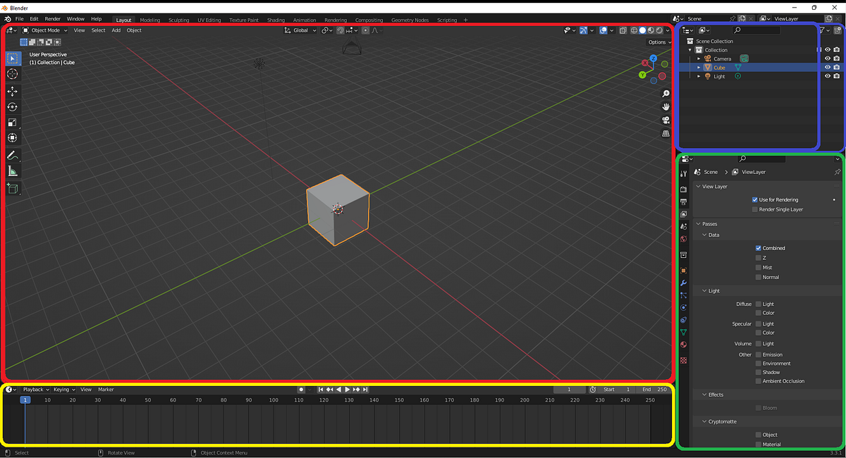Hide the Light object in the outliner
This screenshot has height=458, width=846.
tap(827, 75)
